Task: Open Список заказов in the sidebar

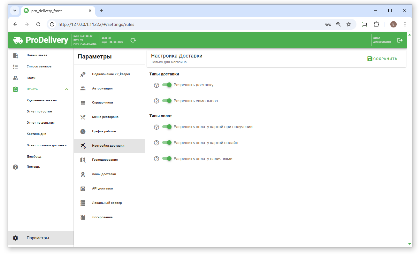Action: point(39,66)
